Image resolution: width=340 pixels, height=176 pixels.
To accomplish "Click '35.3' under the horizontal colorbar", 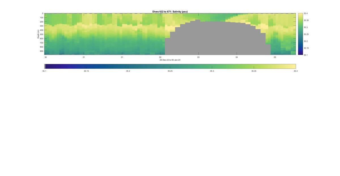I will click(x=212, y=71).
